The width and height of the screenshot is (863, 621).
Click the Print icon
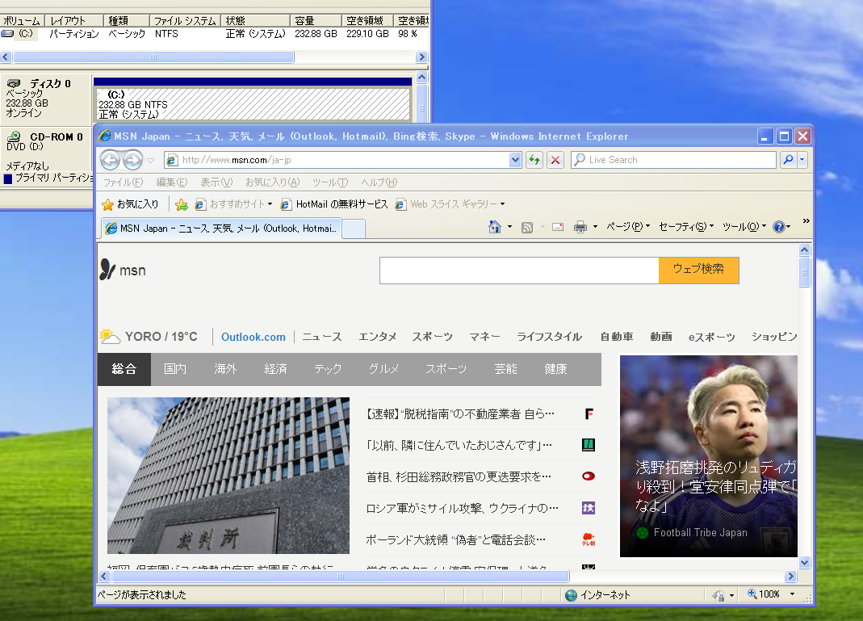pos(580,227)
